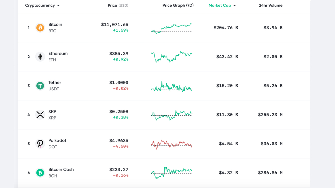Click Ethereum volume $2.05 B

point(273,57)
